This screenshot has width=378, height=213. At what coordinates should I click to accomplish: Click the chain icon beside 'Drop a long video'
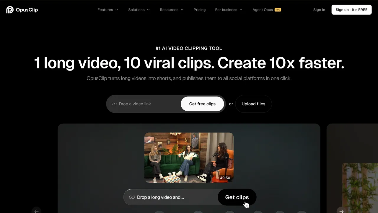[x=132, y=197]
